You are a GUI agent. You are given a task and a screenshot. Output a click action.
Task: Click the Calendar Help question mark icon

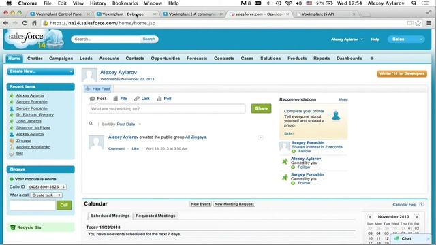[x=422, y=204]
